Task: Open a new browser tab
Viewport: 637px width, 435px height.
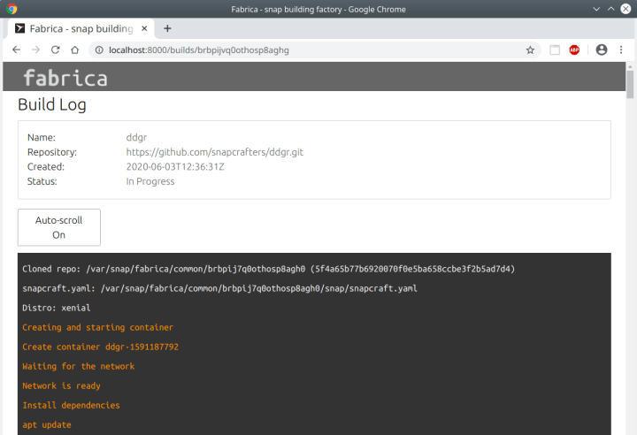Action: click(167, 28)
